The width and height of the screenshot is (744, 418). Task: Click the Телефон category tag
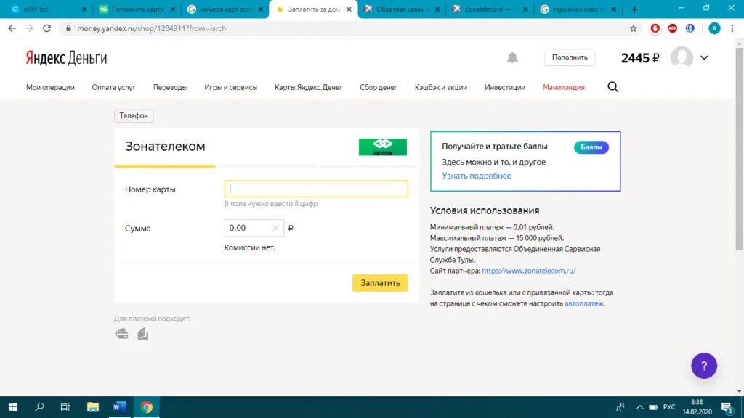134,115
